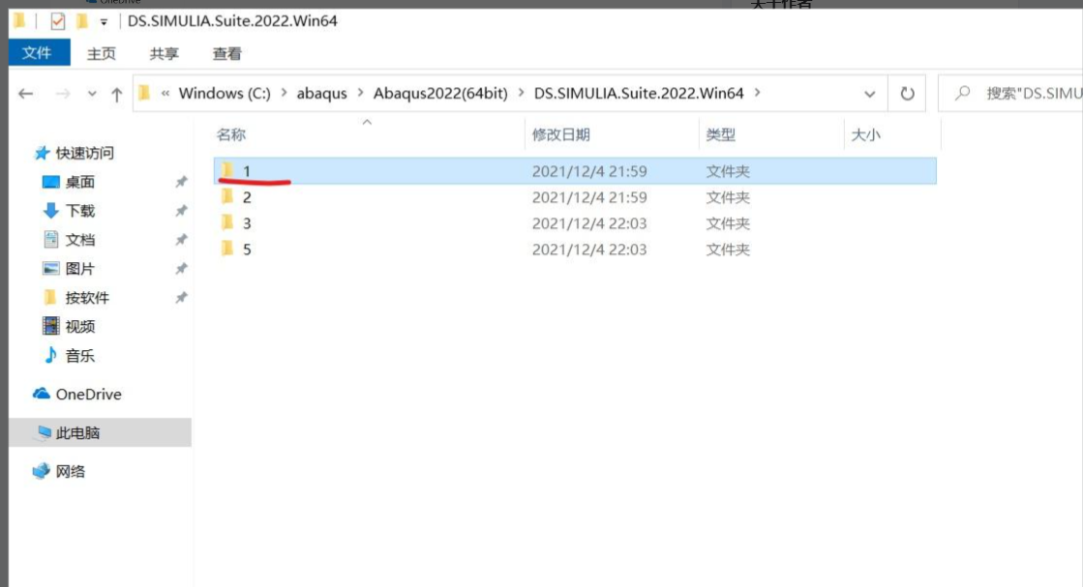The width and height of the screenshot is (1083, 587).
Task: Select folder 5 in the list
Action: click(575, 249)
